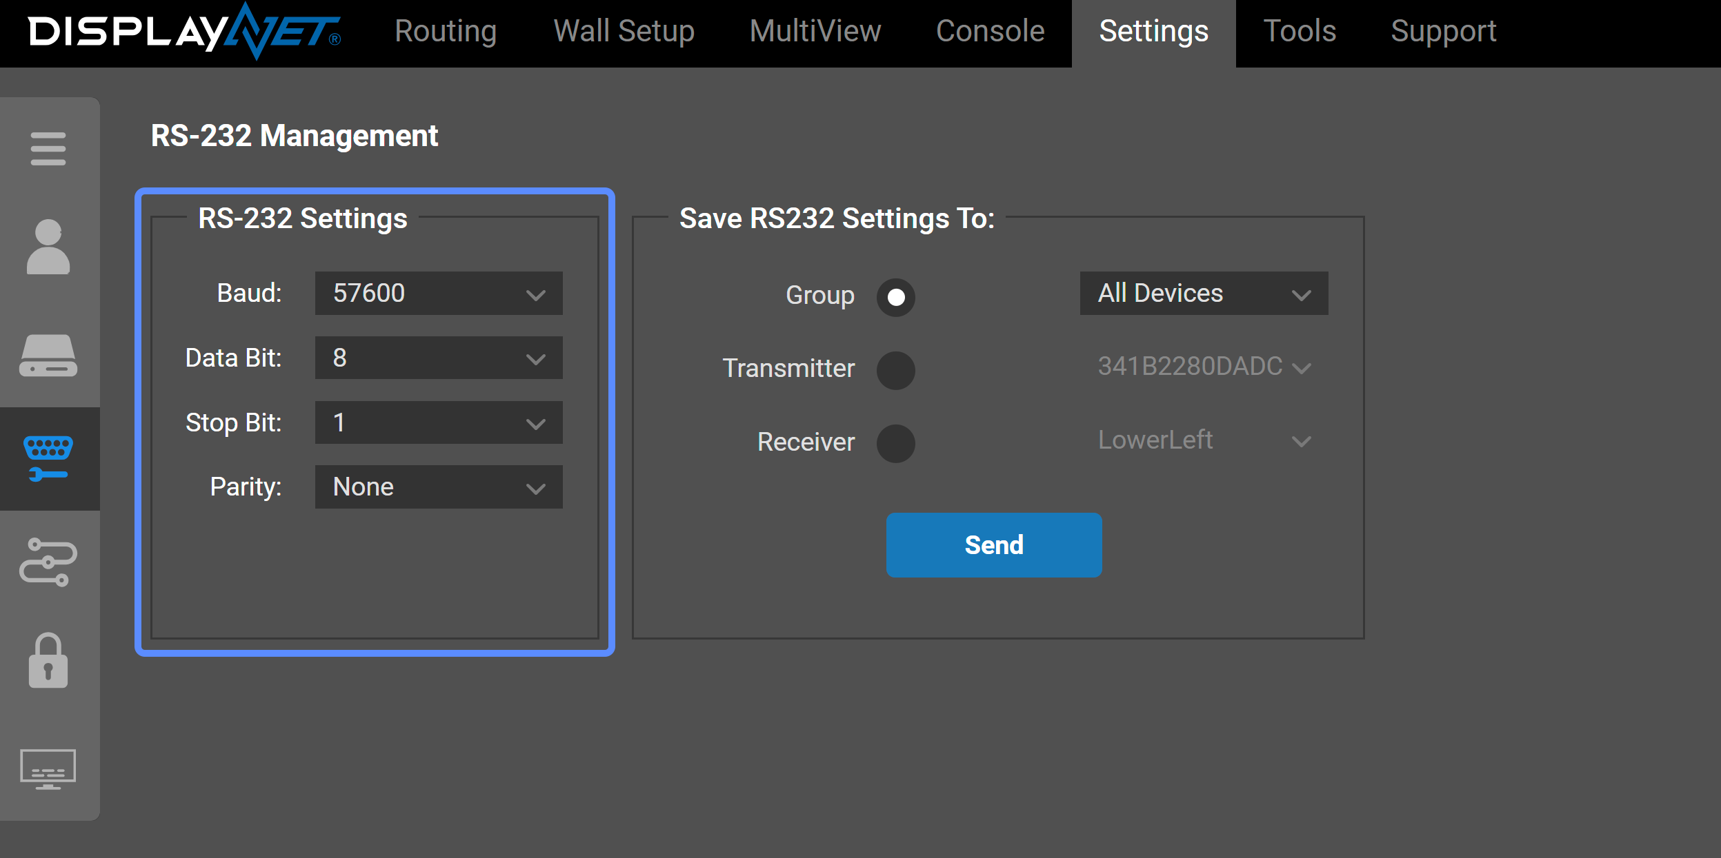Select the device drive sidebar icon
This screenshot has height=858, width=1721.
(48, 356)
